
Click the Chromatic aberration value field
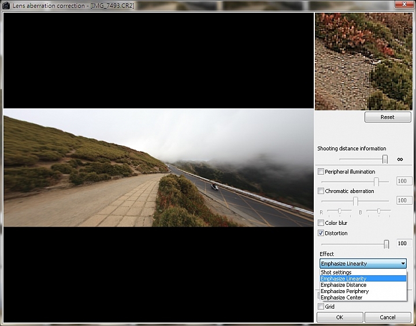[x=404, y=200]
